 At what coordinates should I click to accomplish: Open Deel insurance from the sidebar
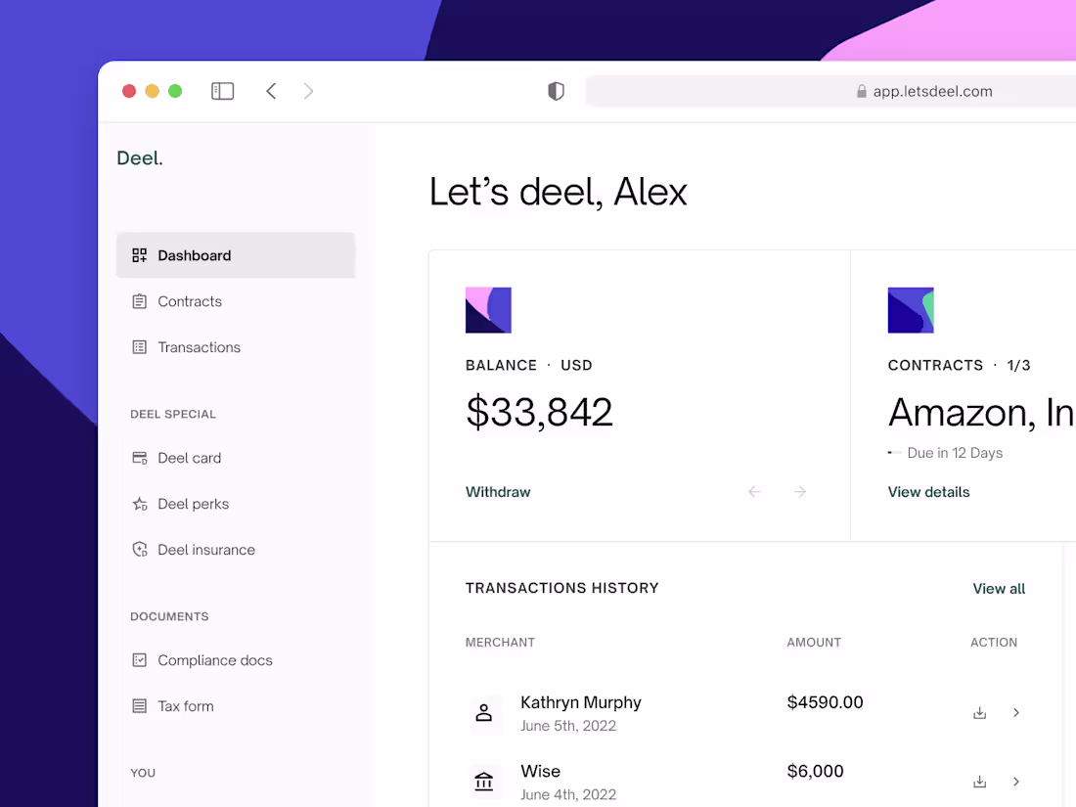(x=205, y=550)
